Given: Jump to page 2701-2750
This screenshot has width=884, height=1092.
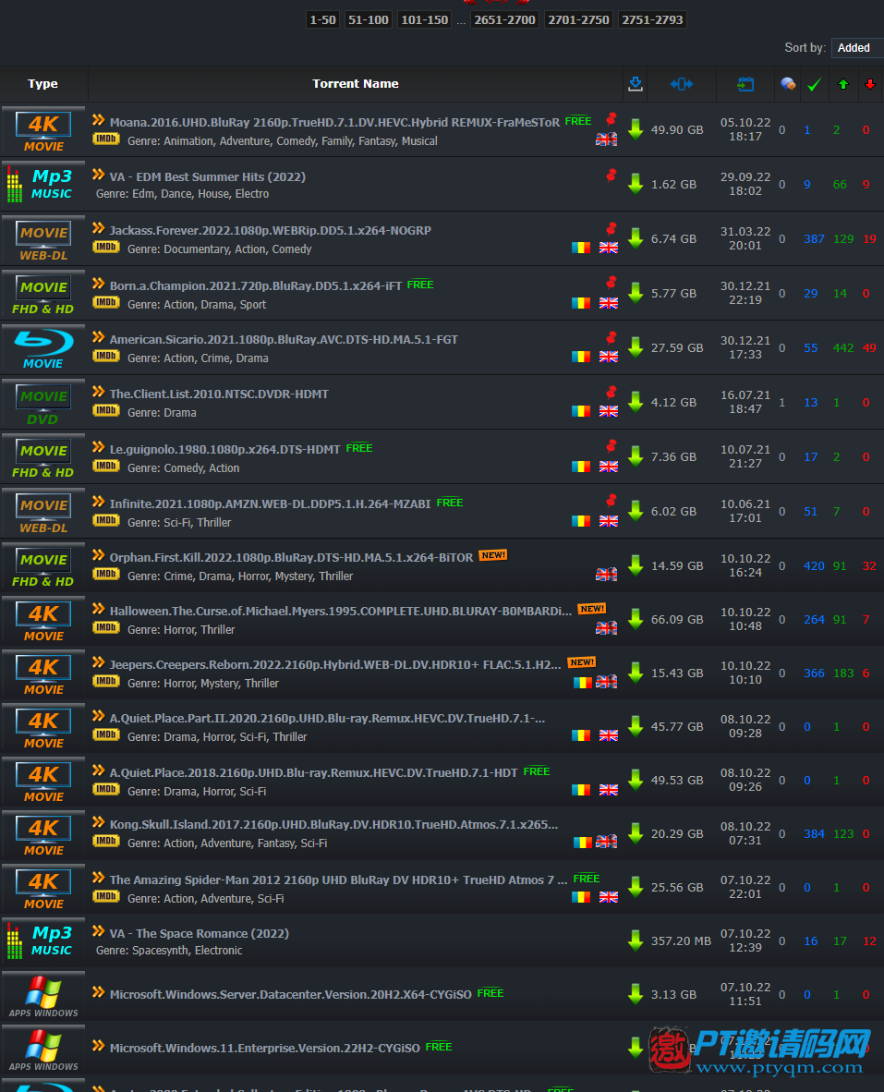Looking at the screenshot, I should pyautogui.click(x=578, y=19).
